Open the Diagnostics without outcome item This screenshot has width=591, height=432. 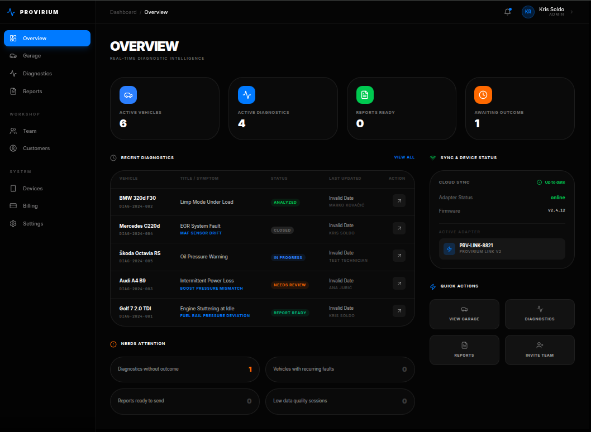184,369
